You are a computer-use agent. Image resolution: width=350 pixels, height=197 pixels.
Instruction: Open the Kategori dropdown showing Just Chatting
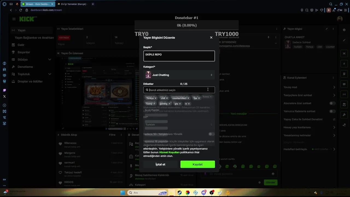(179, 75)
